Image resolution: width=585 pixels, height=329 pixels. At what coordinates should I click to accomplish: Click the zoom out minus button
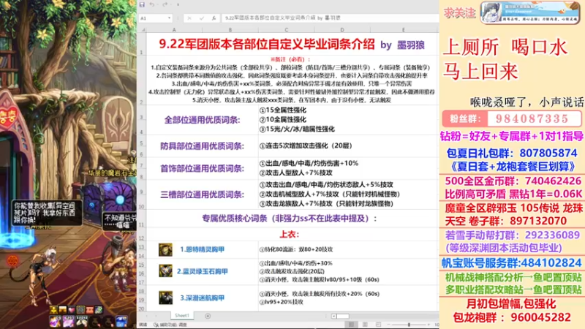click(389, 325)
